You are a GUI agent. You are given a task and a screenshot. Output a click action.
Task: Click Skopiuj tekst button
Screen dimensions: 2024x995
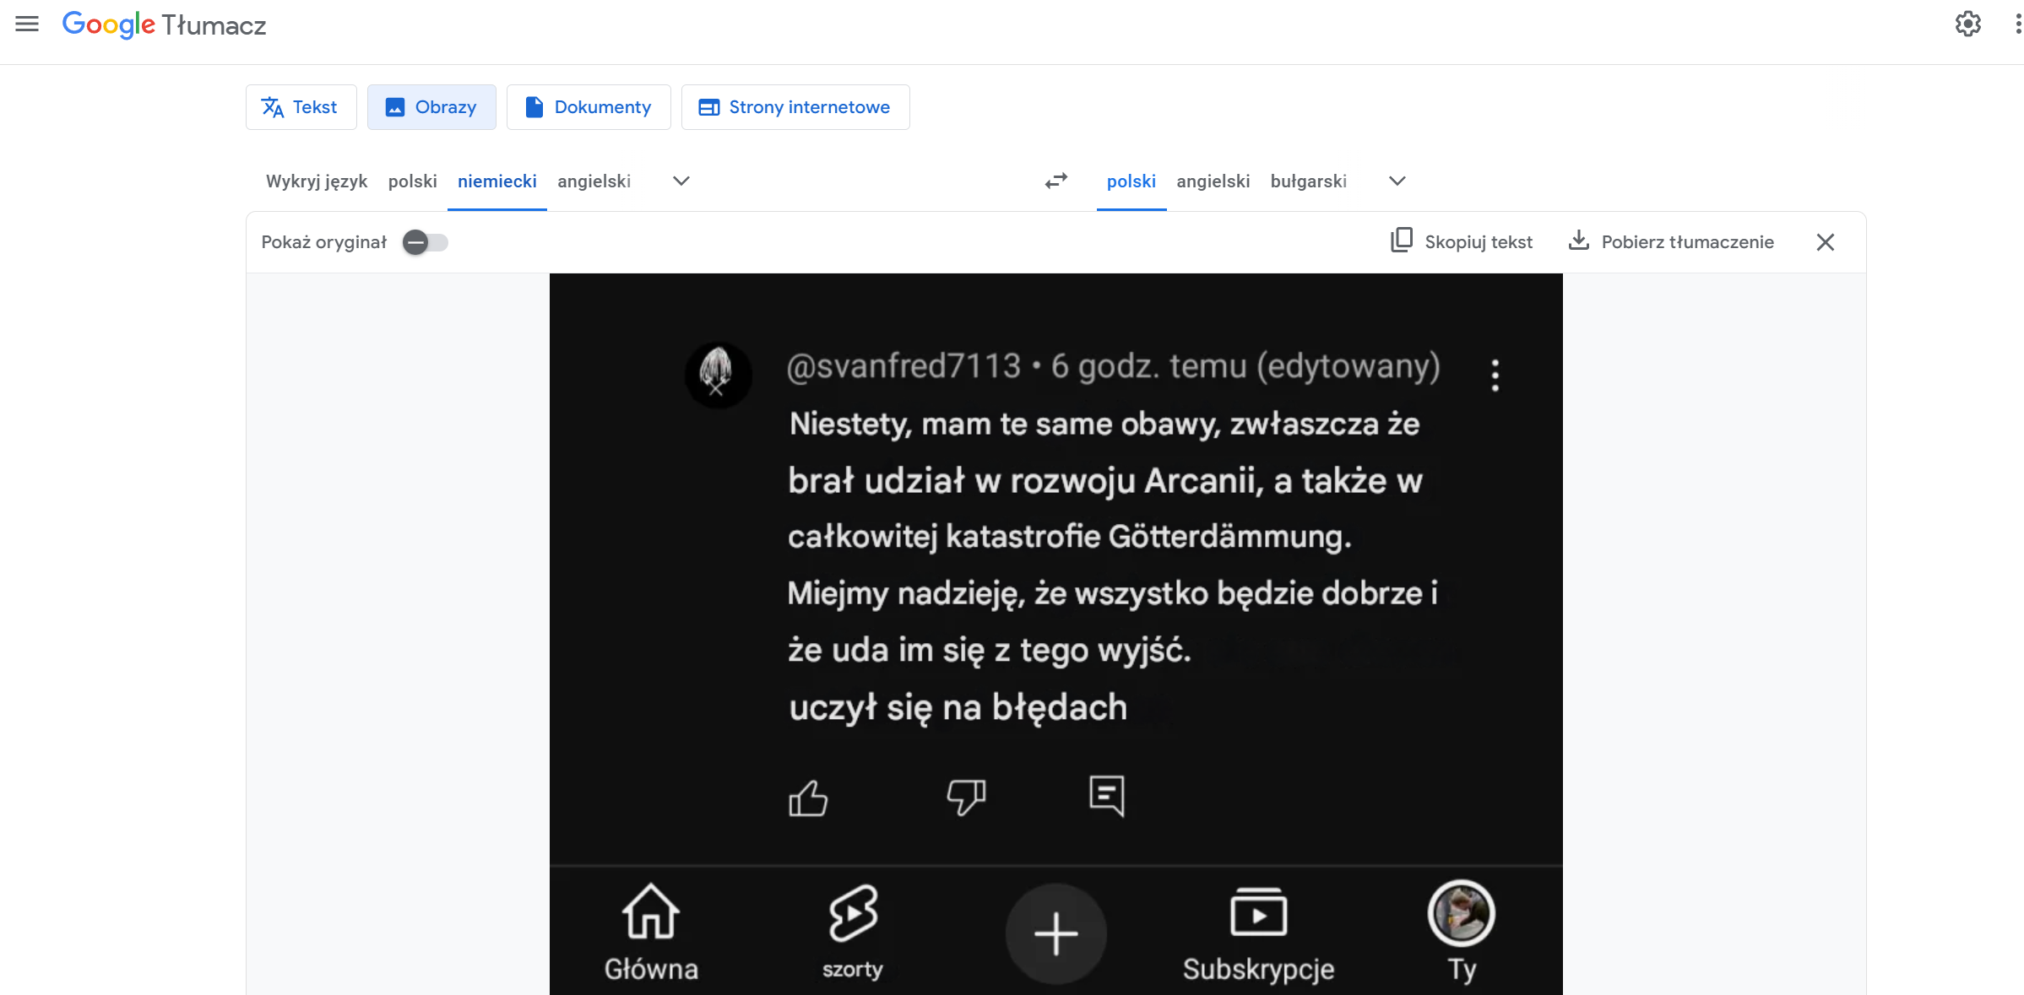pos(1462,242)
